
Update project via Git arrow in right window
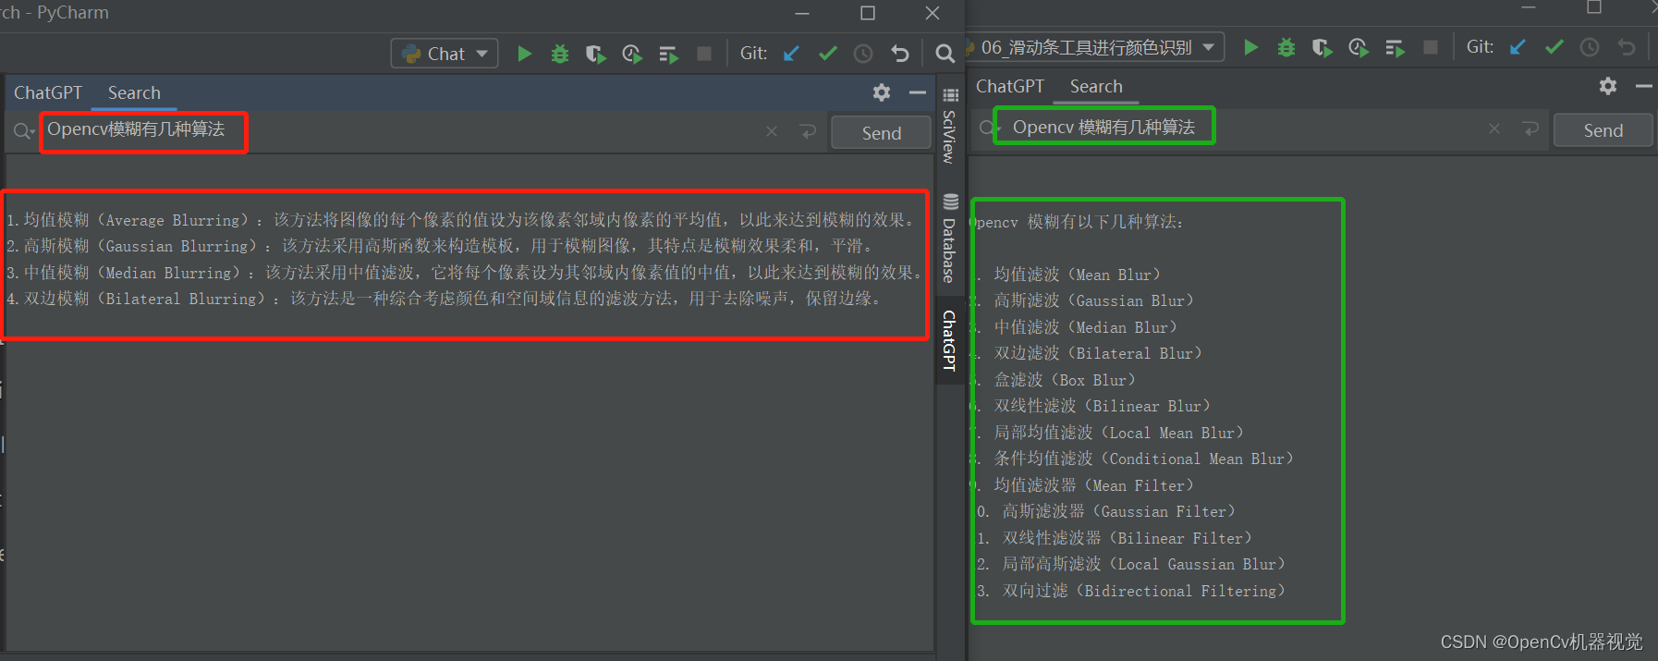[1518, 47]
